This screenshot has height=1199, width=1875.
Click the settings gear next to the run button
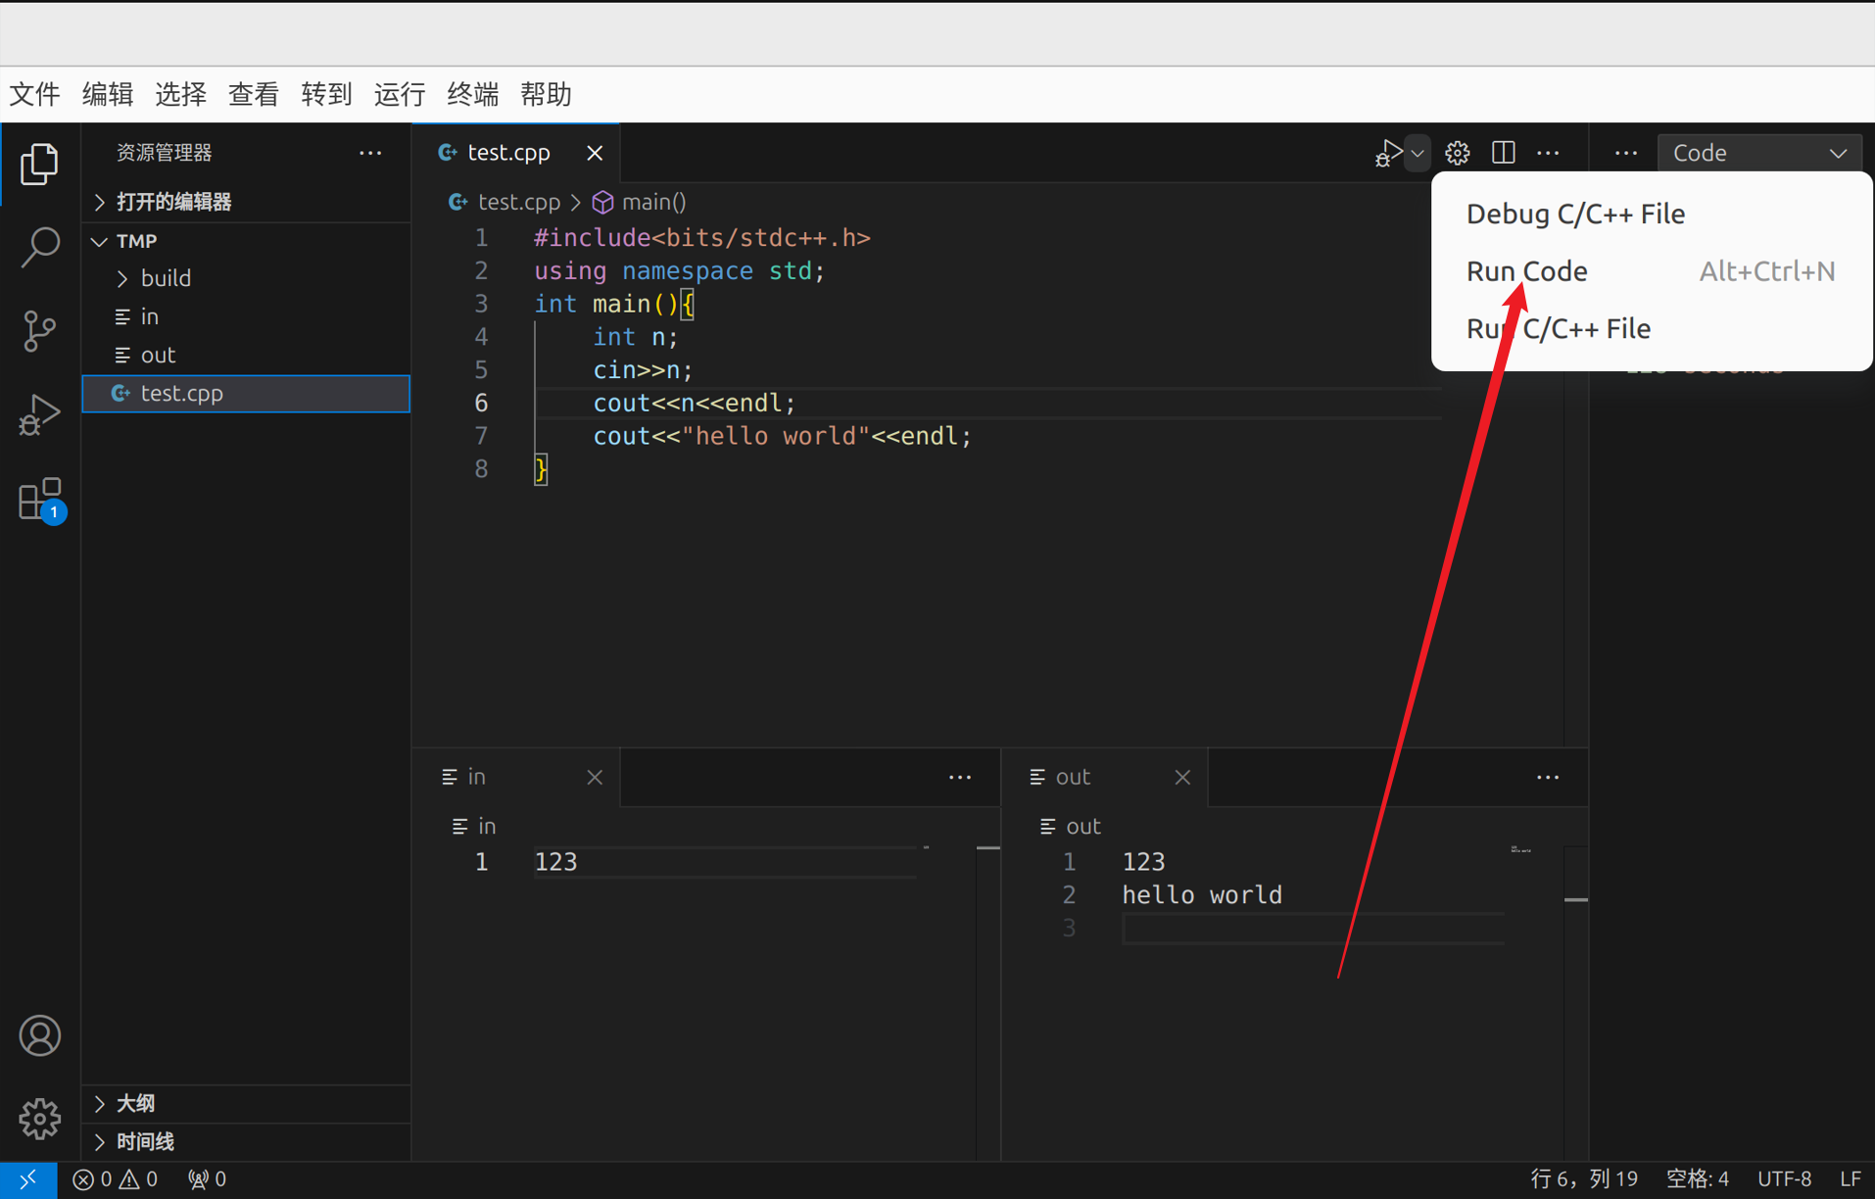(x=1457, y=153)
